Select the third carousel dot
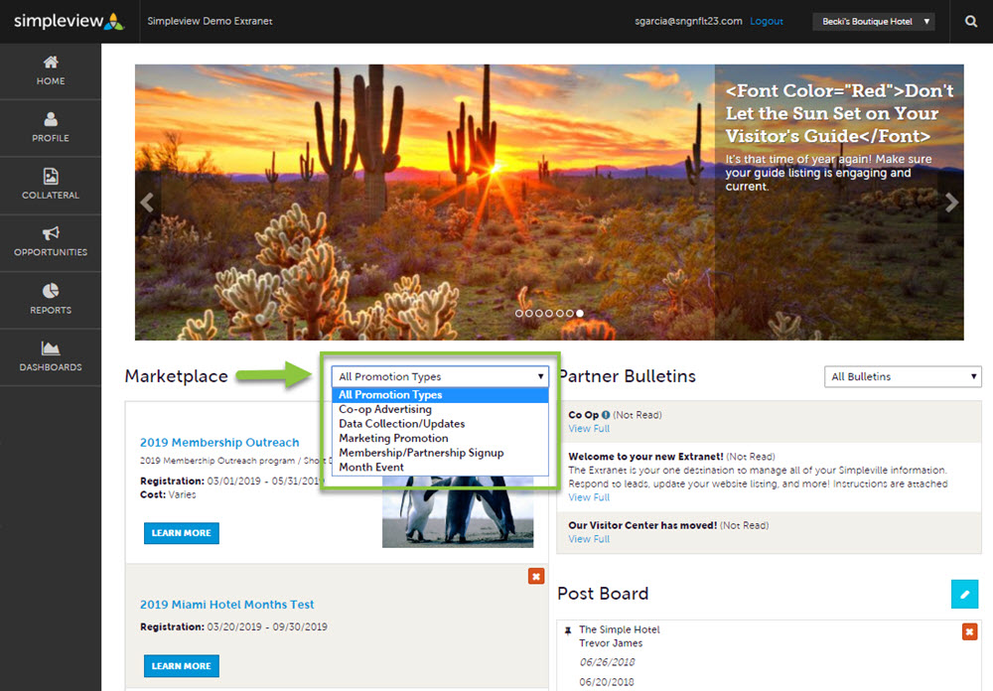Viewport: 993px width, 691px height. [539, 313]
